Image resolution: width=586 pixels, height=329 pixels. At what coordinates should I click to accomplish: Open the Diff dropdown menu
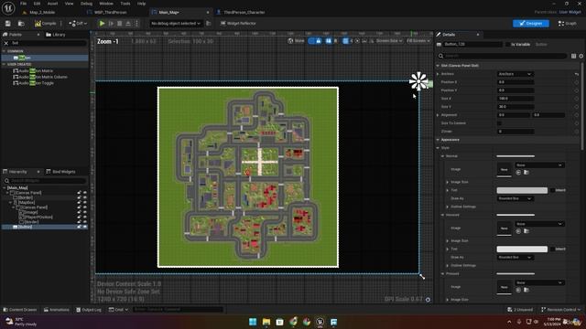78,24
